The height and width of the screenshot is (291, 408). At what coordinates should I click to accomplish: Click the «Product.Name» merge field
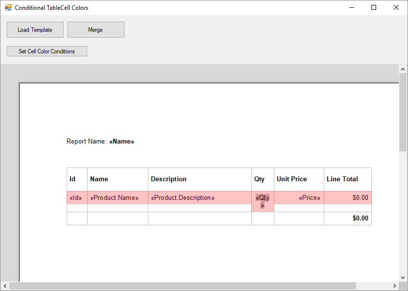(x=114, y=198)
